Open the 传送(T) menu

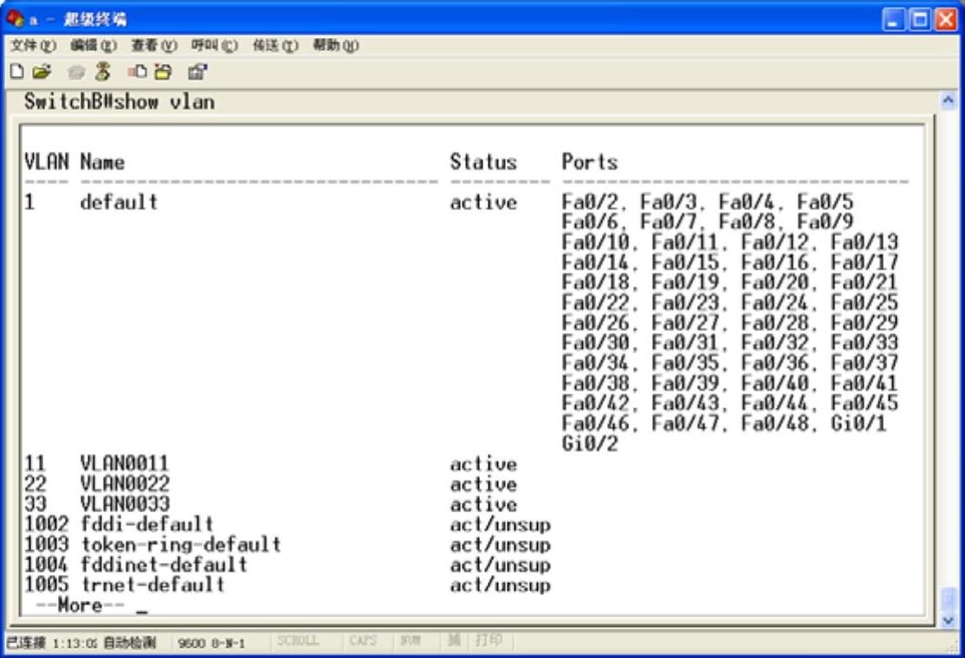(x=275, y=45)
